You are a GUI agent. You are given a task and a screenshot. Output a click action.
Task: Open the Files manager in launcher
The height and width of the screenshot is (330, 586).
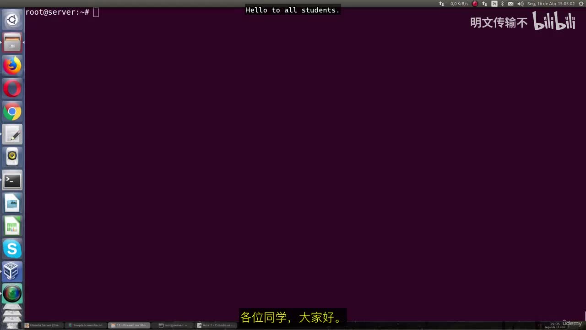click(12, 43)
